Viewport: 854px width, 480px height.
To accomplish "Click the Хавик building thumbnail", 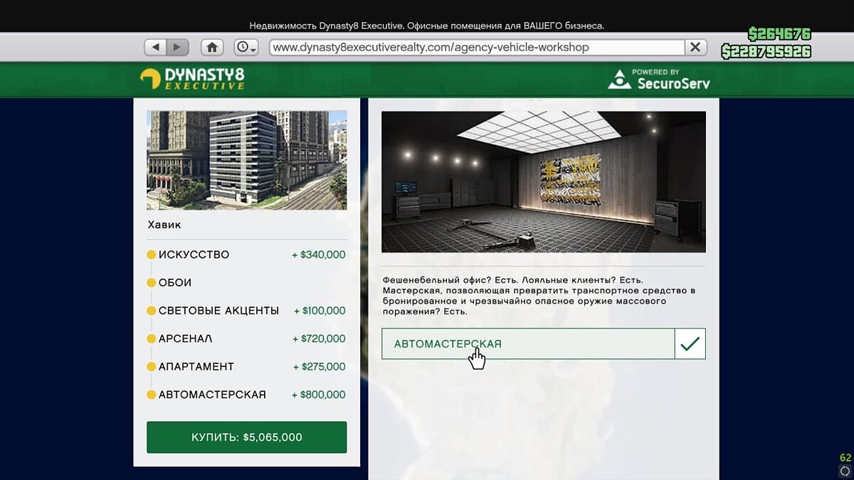I will (246, 160).
